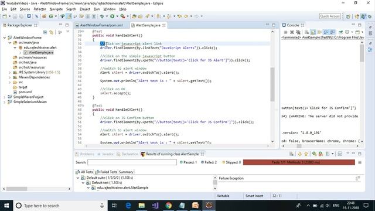Switch to the Summary tab
This screenshot has width=375, height=211.
pyautogui.click(x=126, y=172)
